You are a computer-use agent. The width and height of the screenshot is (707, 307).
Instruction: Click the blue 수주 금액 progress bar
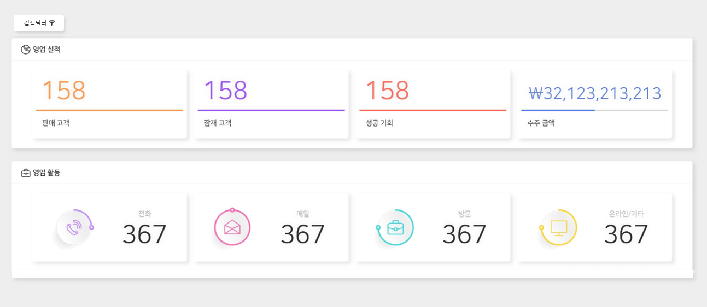coord(595,110)
